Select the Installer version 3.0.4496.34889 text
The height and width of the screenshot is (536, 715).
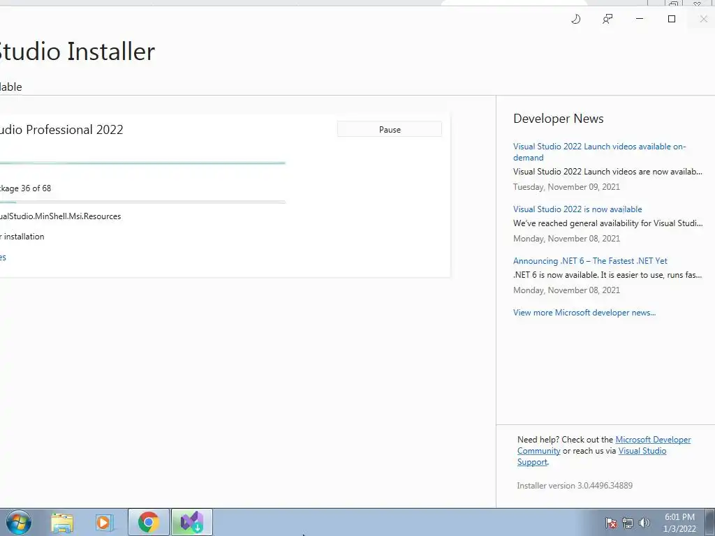(x=575, y=486)
